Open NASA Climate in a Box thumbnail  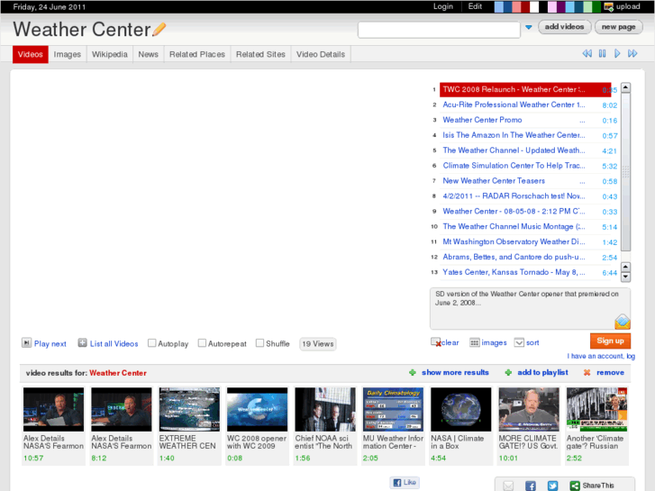[x=460, y=409]
